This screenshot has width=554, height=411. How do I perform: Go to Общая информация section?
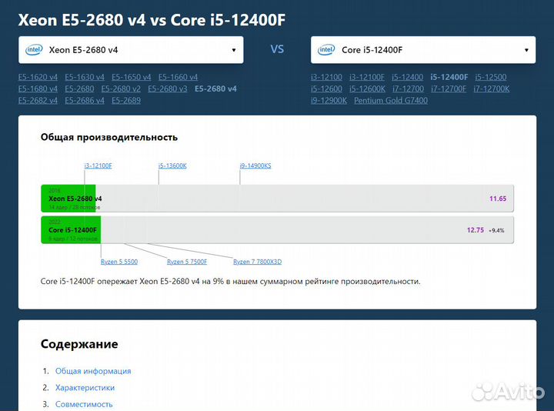93,371
